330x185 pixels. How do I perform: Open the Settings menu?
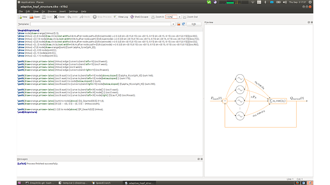(73, 11)
